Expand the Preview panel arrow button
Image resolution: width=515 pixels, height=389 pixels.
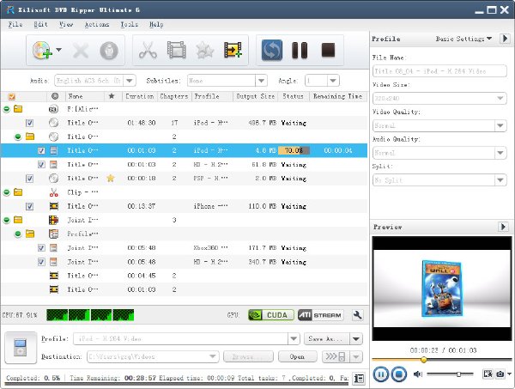[x=504, y=227]
